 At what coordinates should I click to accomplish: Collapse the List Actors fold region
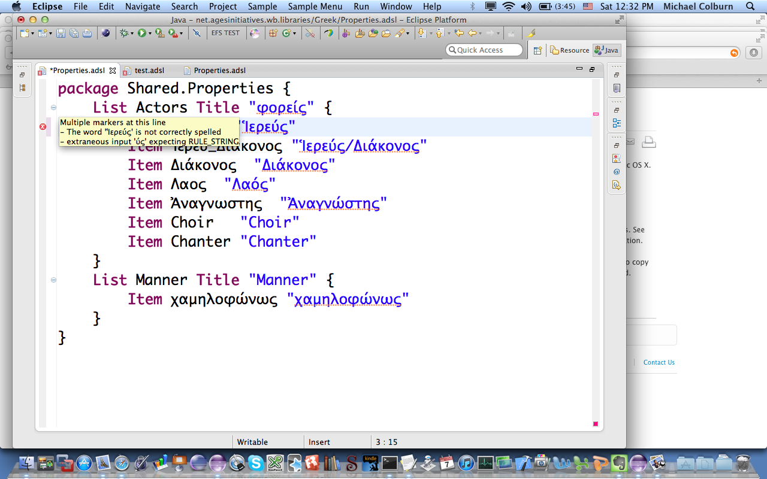tap(53, 108)
